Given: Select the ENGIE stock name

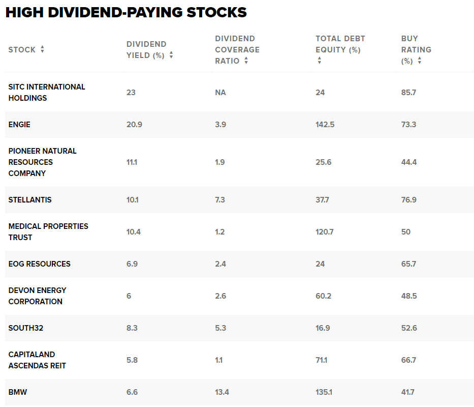Looking at the screenshot, I should (19, 125).
